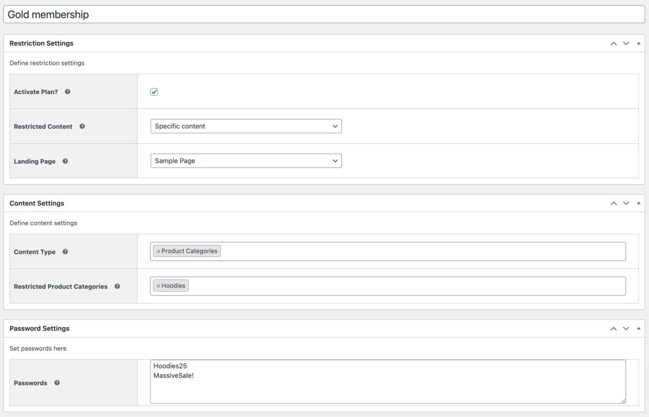Open the Content Type help icon
Image resolution: width=649 pixels, height=417 pixels.
[x=65, y=252]
